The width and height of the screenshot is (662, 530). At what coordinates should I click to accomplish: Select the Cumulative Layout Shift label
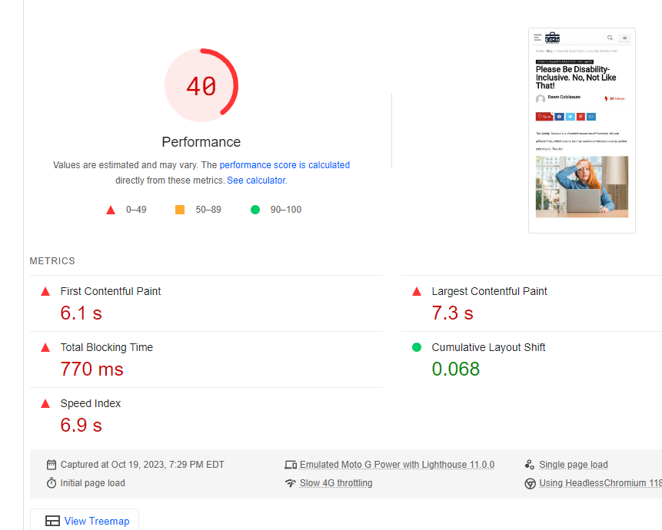488,347
